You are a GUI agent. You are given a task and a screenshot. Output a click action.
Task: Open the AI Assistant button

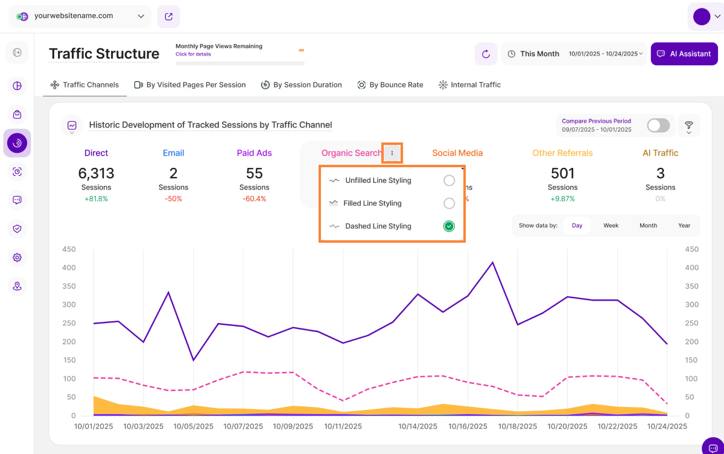tap(684, 54)
